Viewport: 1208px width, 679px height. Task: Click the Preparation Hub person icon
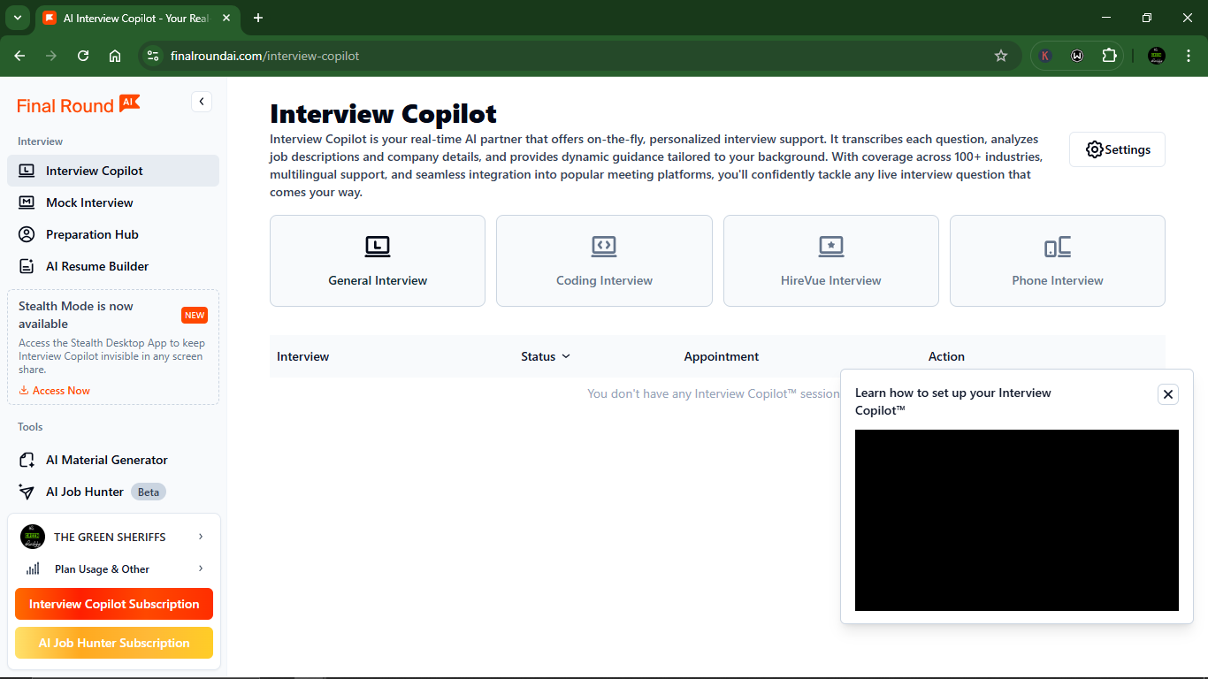pyautogui.click(x=27, y=234)
